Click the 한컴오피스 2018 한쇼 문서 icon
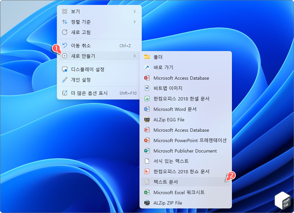The width and height of the screenshot is (294, 213). click(147, 171)
